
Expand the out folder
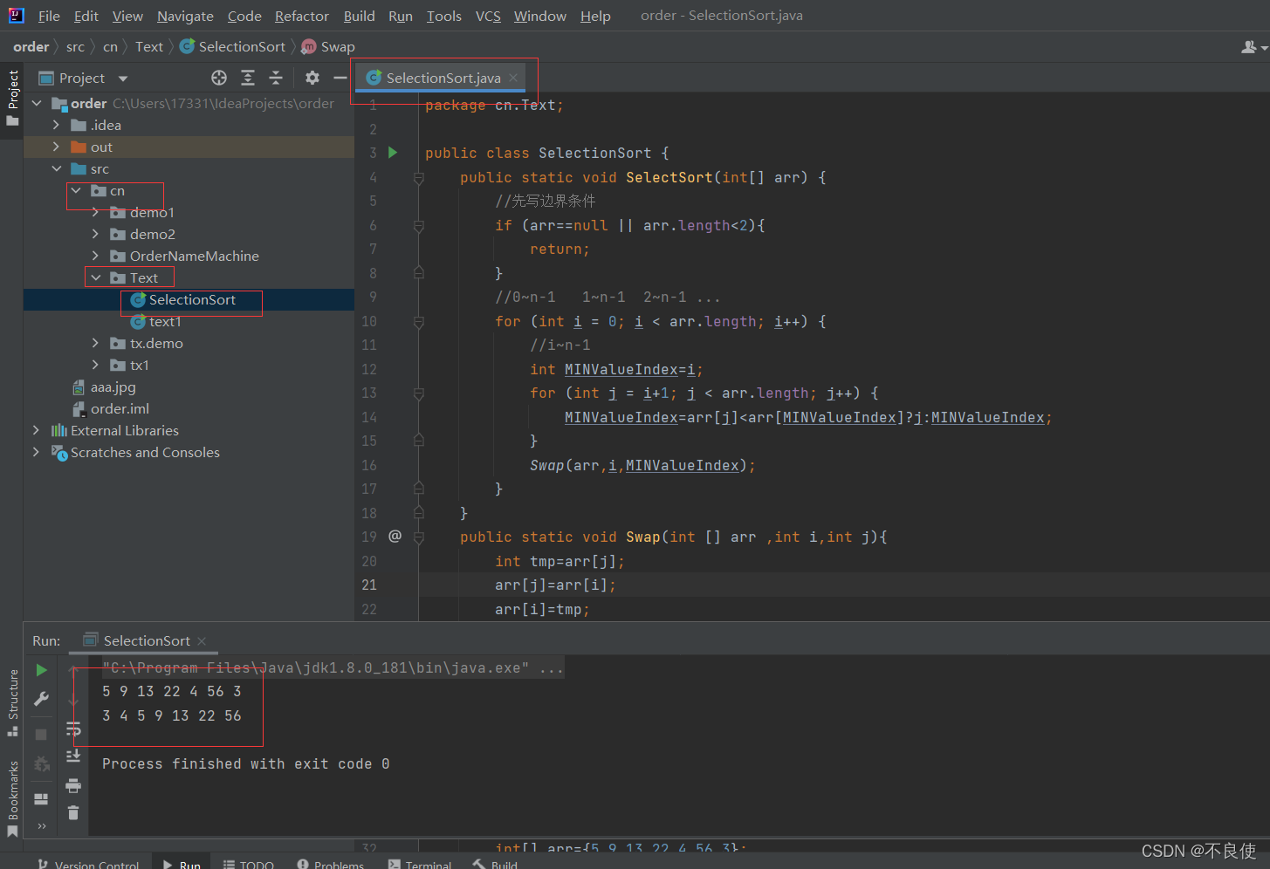point(57,147)
